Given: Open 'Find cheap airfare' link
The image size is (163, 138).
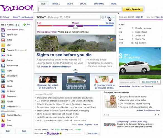Looking at the screenshot, I should [x=97, y=60].
